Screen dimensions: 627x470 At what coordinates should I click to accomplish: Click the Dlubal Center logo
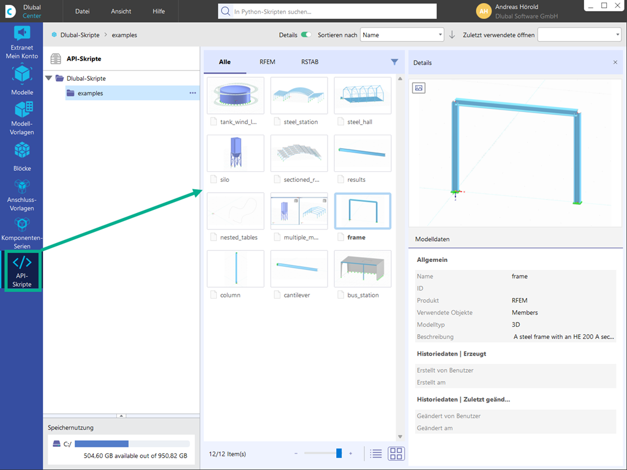[10, 11]
